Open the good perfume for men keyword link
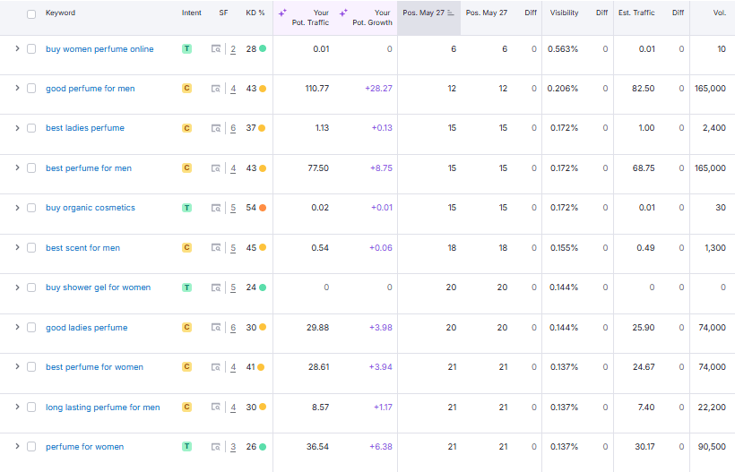This screenshot has width=735, height=472. (91, 89)
